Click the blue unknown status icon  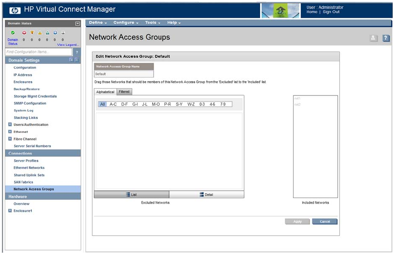point(55,33)
